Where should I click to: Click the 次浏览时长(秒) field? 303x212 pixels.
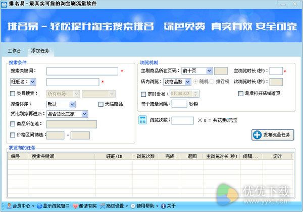276,82
